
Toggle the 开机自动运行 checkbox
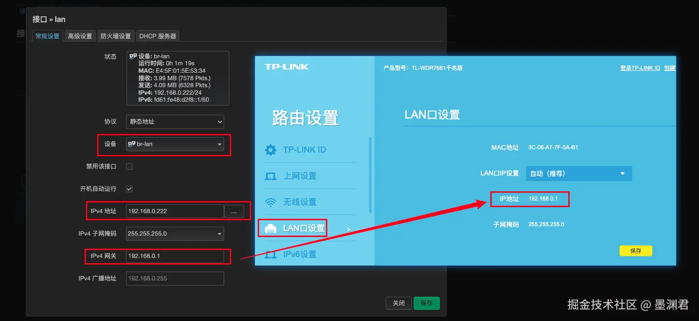130,189
